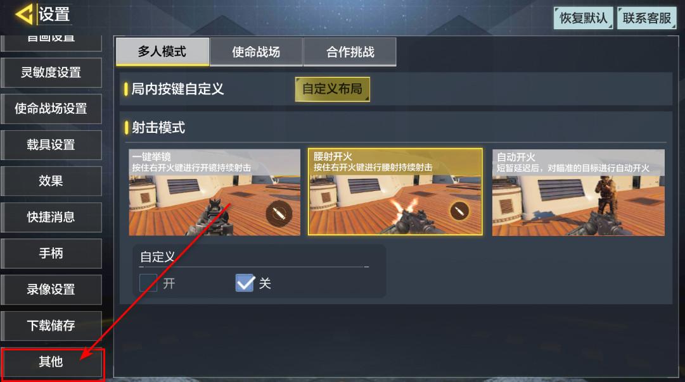Select the 一键举镜 shooting mode

click(215, 192)
